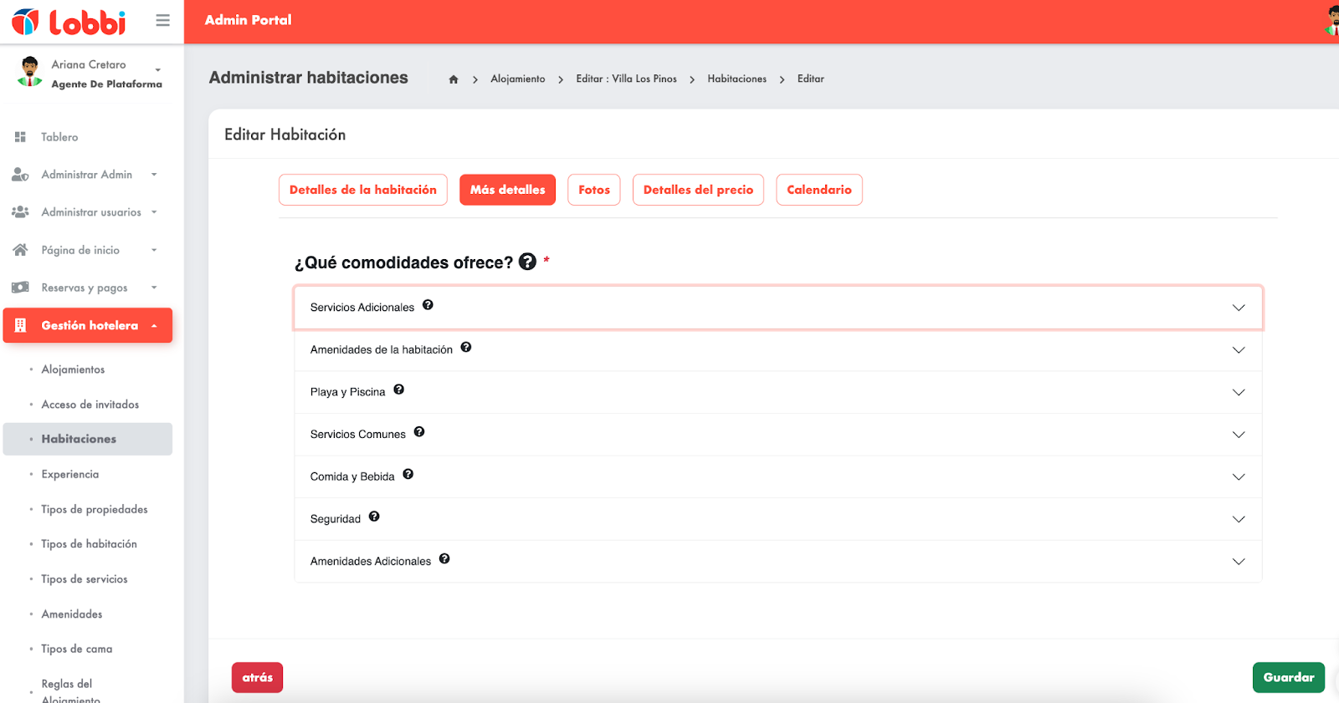
Task: Open Tipos de servicios in sidebar
Action: pyautogui.click(x=85, y=579)
